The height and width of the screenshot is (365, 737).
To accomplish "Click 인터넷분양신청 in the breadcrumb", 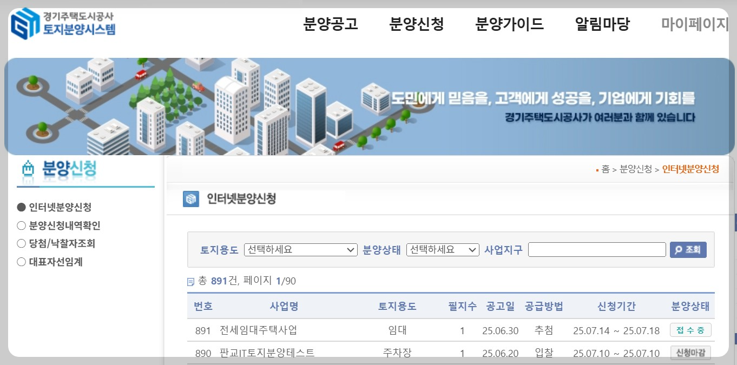I will pyautogui.click(x=690, y=169).
